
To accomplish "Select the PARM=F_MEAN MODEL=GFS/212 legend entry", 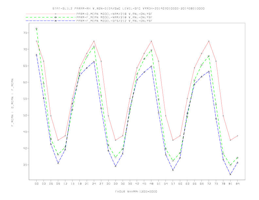I will [114, 21].
